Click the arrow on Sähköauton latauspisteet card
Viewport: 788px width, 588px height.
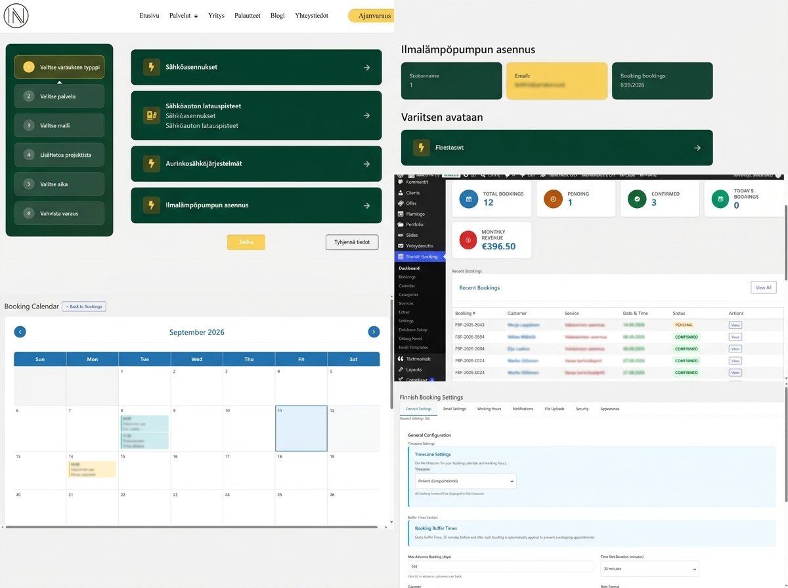366,115
